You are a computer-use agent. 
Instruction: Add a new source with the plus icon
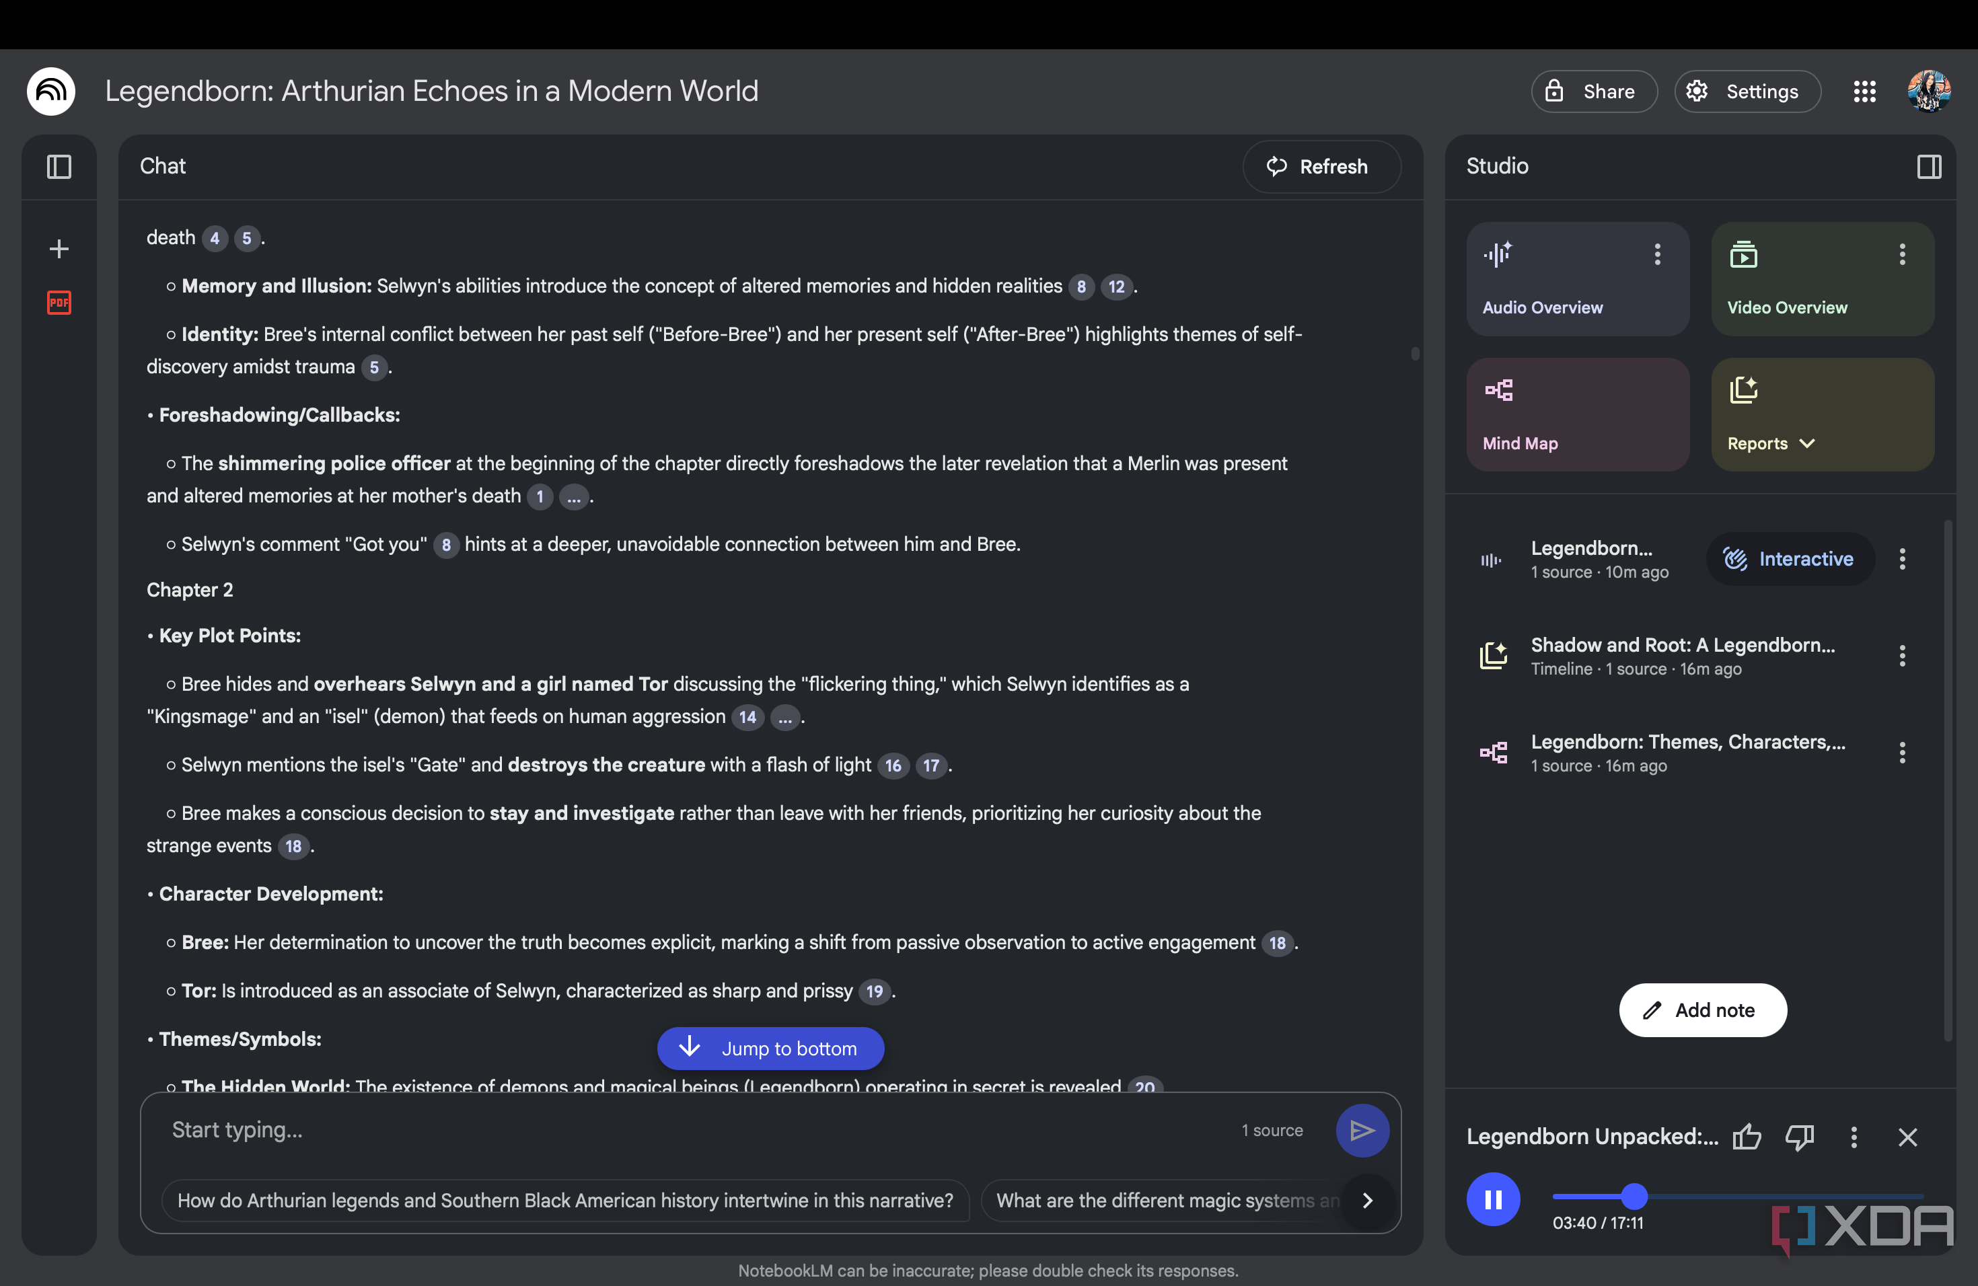click(59, 248)
